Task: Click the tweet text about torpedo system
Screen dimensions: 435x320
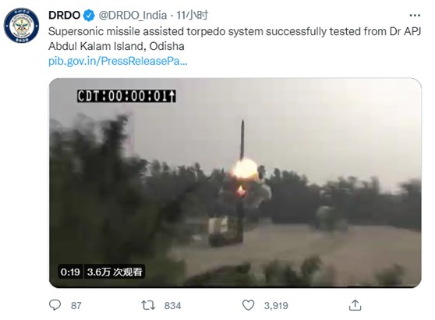Action: tap(235, 38)
